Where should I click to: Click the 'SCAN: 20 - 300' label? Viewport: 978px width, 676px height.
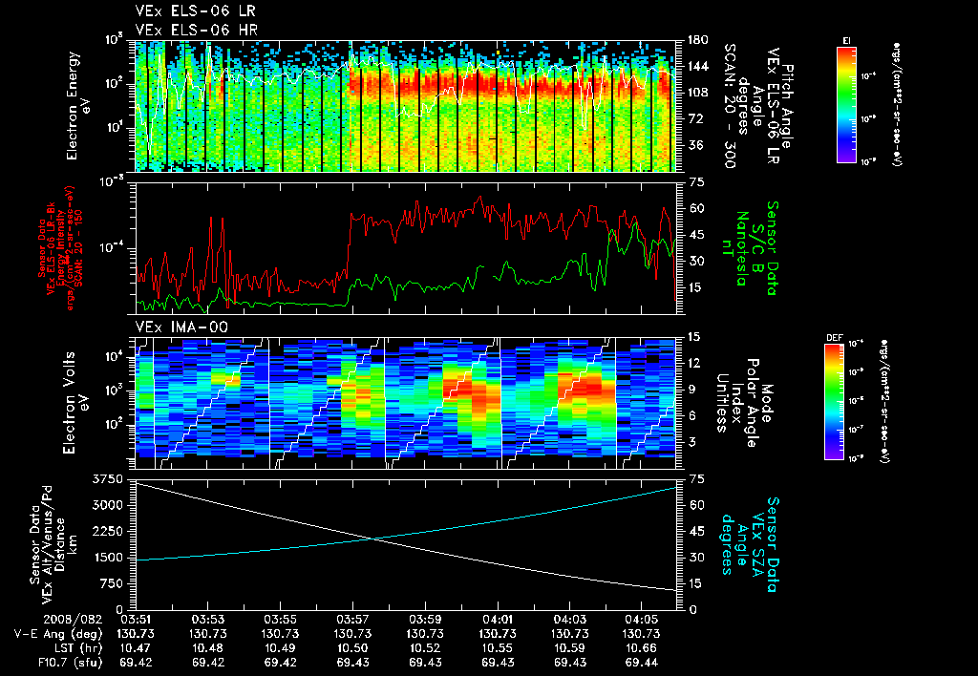point(729,106)
